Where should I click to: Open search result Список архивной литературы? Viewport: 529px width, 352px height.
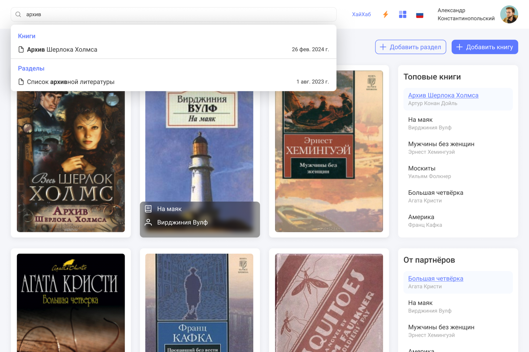pos(173,82)
